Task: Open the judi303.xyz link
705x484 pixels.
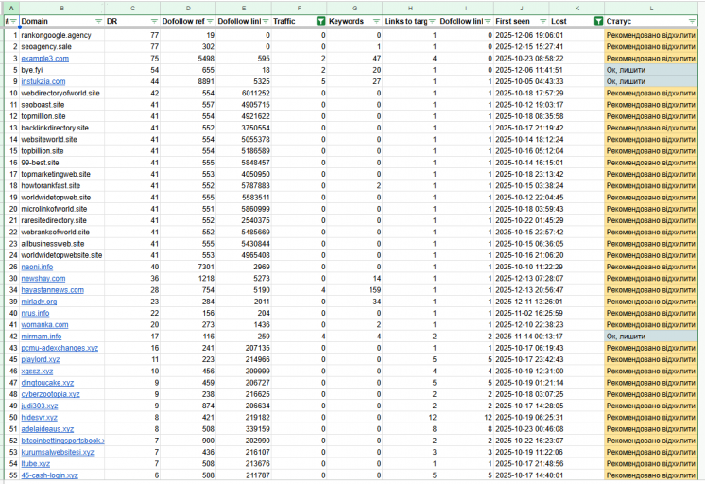Action: pyautogui.click(x=40, y=406)
